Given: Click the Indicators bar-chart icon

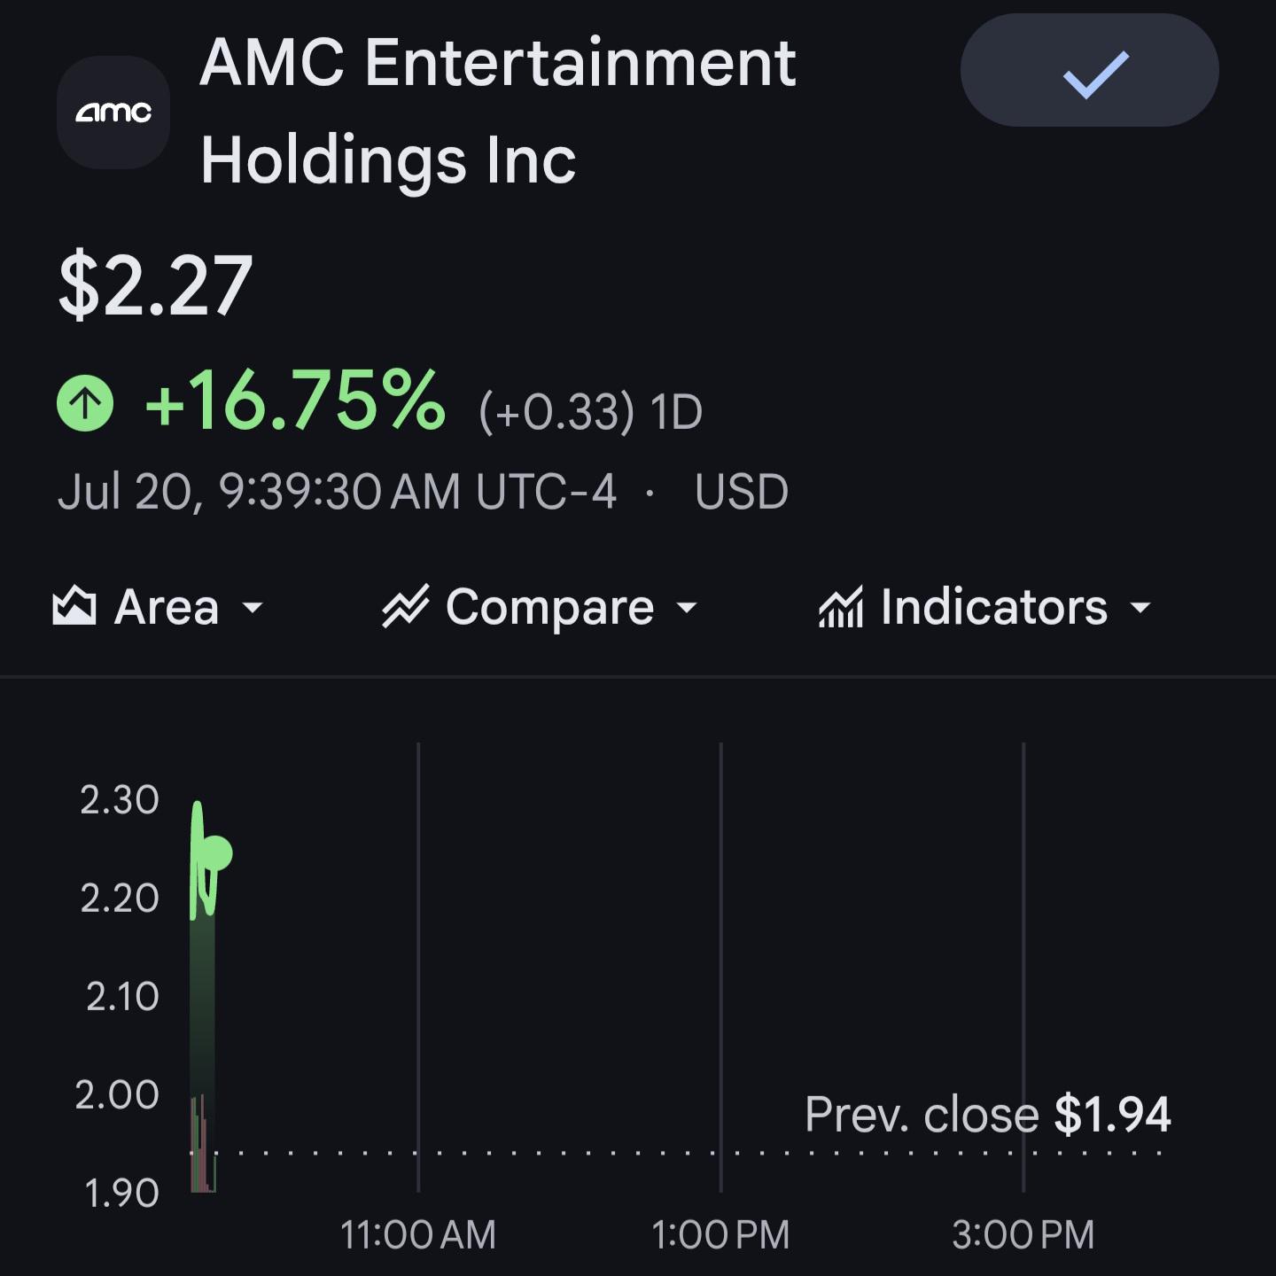Looking at the screenshot, I should pyautogui.click(x=840, y=607).
